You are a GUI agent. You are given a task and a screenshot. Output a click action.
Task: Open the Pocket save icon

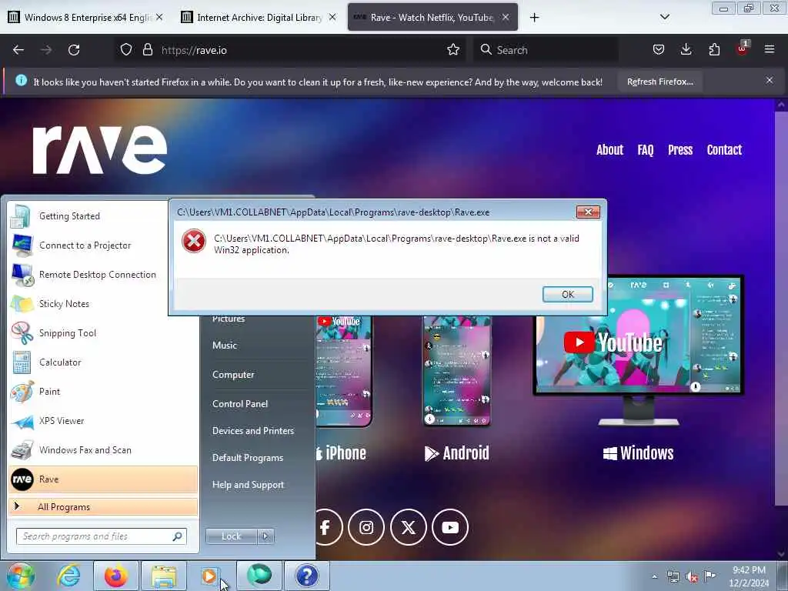659,50
